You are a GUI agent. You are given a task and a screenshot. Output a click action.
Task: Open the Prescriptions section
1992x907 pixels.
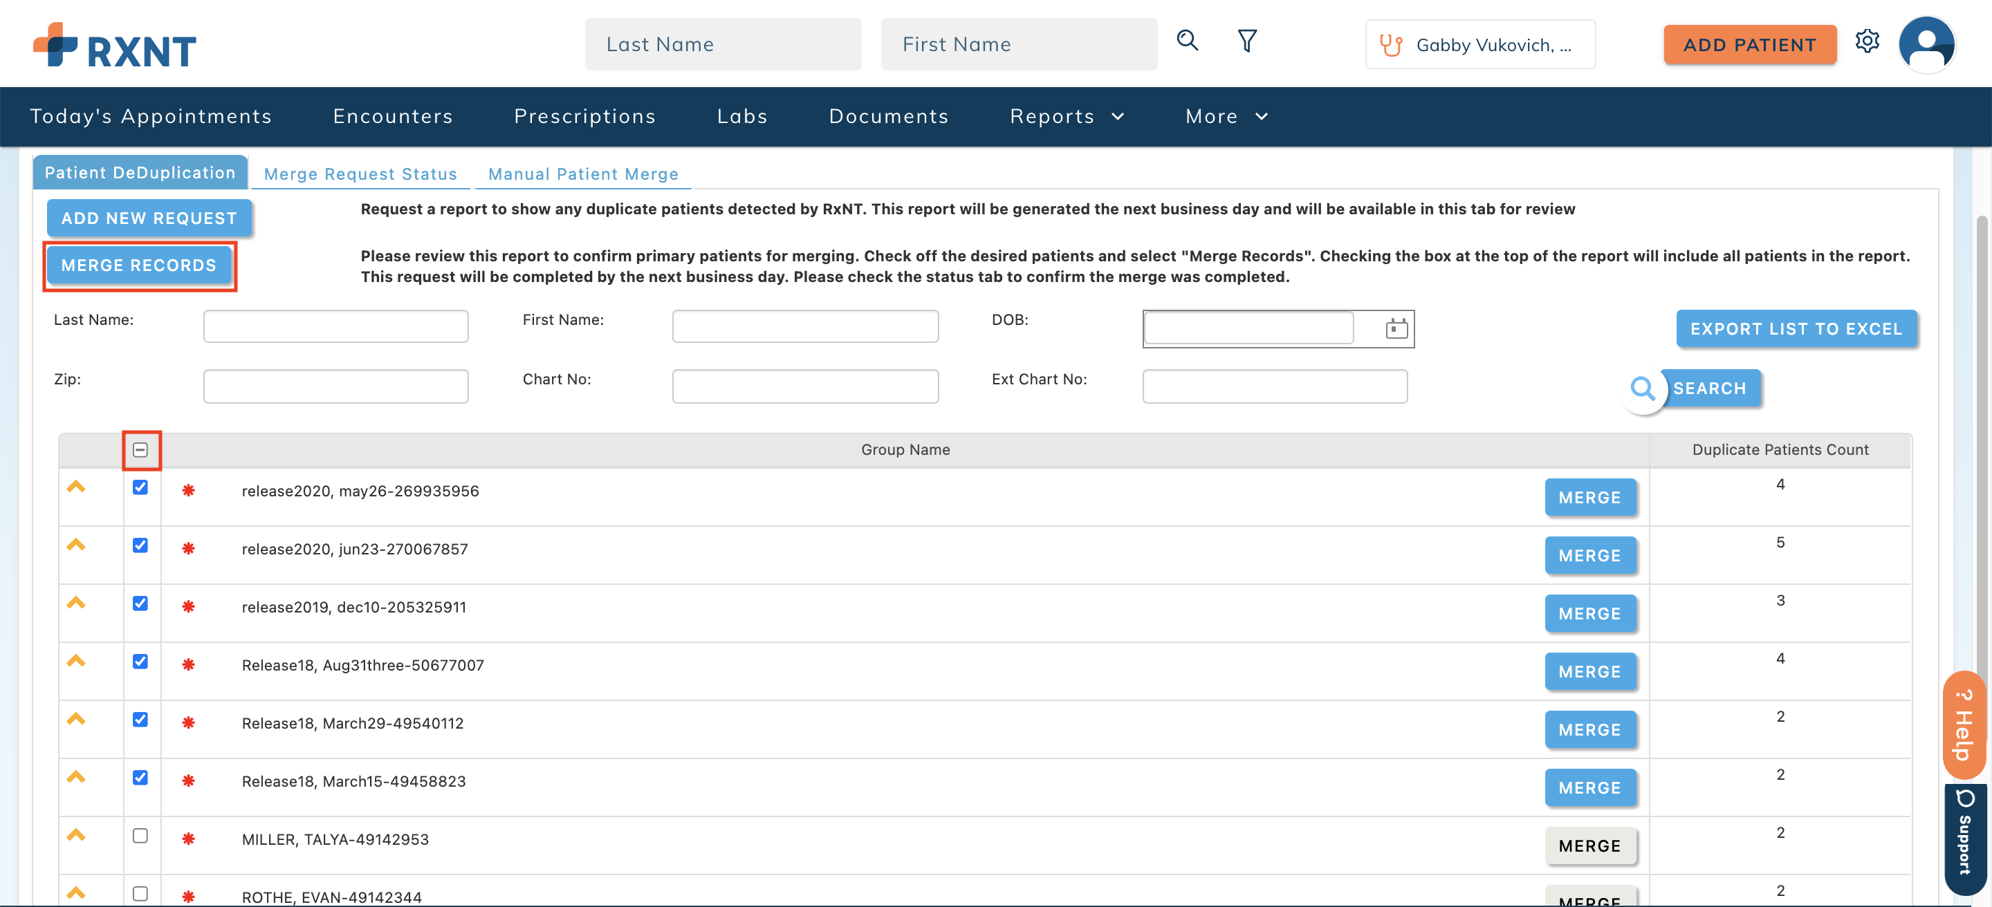[584, 116]
